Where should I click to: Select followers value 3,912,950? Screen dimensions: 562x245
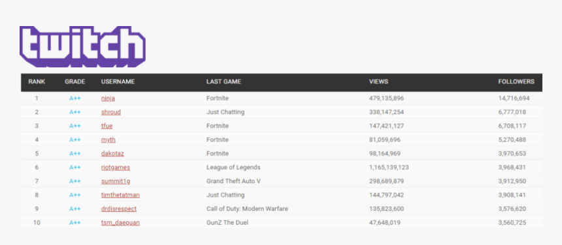click(x=512, y=181)
